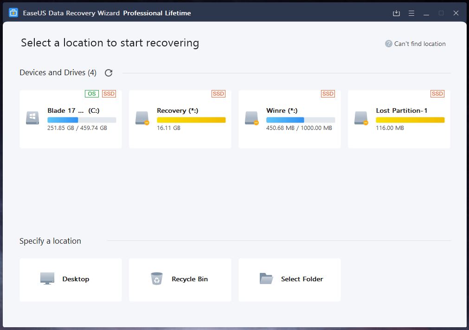The image size is (469, 330).
Task: Click the Winre usage progress bar
Action: (x=300, y=120)
